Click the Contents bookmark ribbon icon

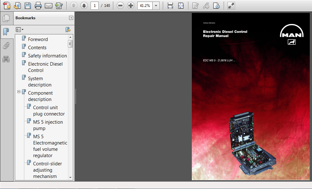click(x=24, y=46)
